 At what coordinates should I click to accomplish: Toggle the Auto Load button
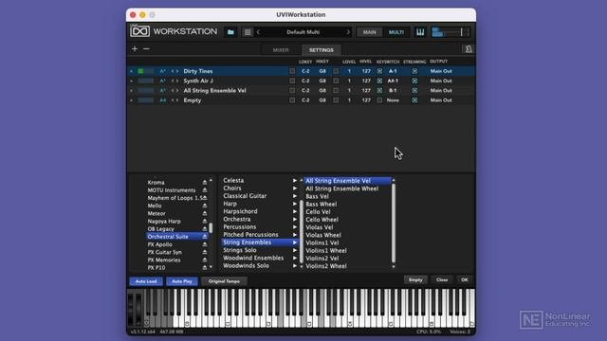(146, 281)
